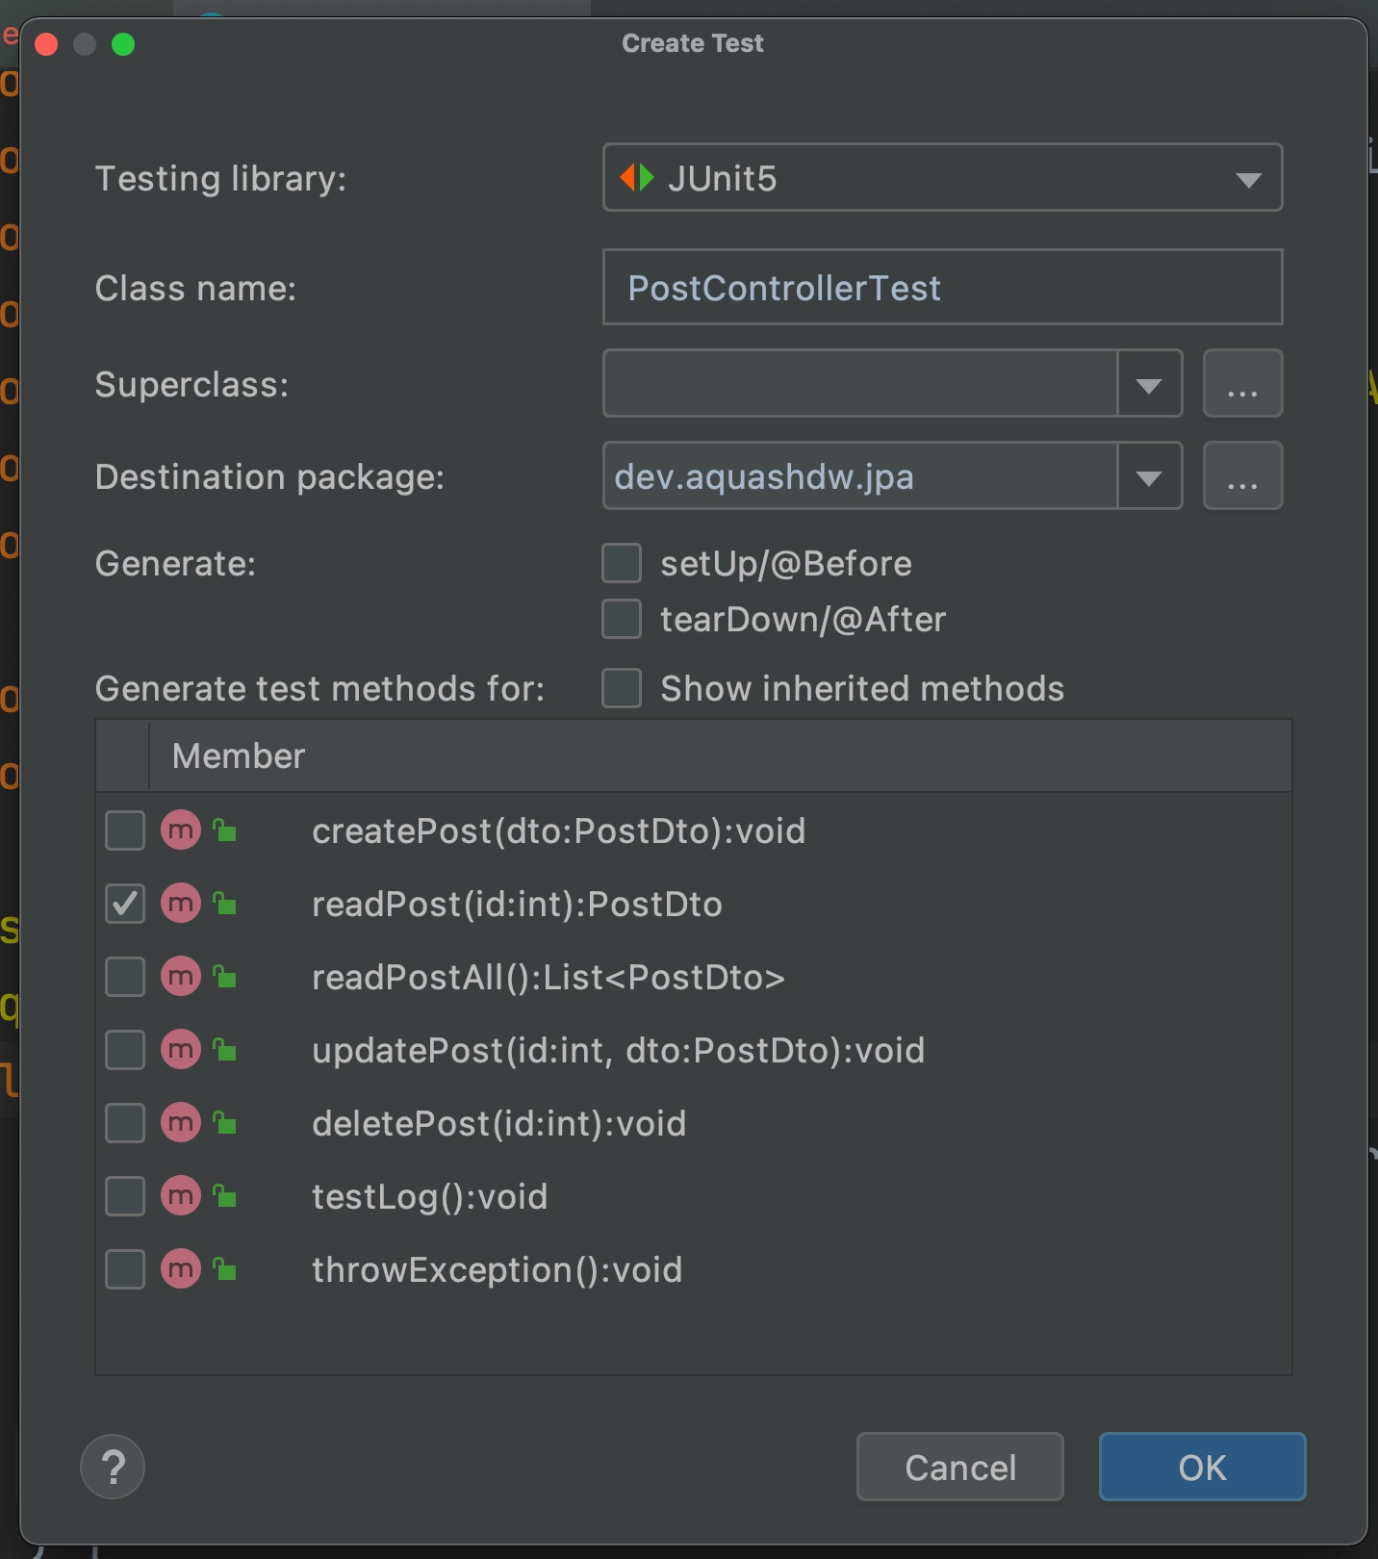Click the method icon beside updatePost
Screen dimensions: 1378x1559
[x=181, y=1050]
